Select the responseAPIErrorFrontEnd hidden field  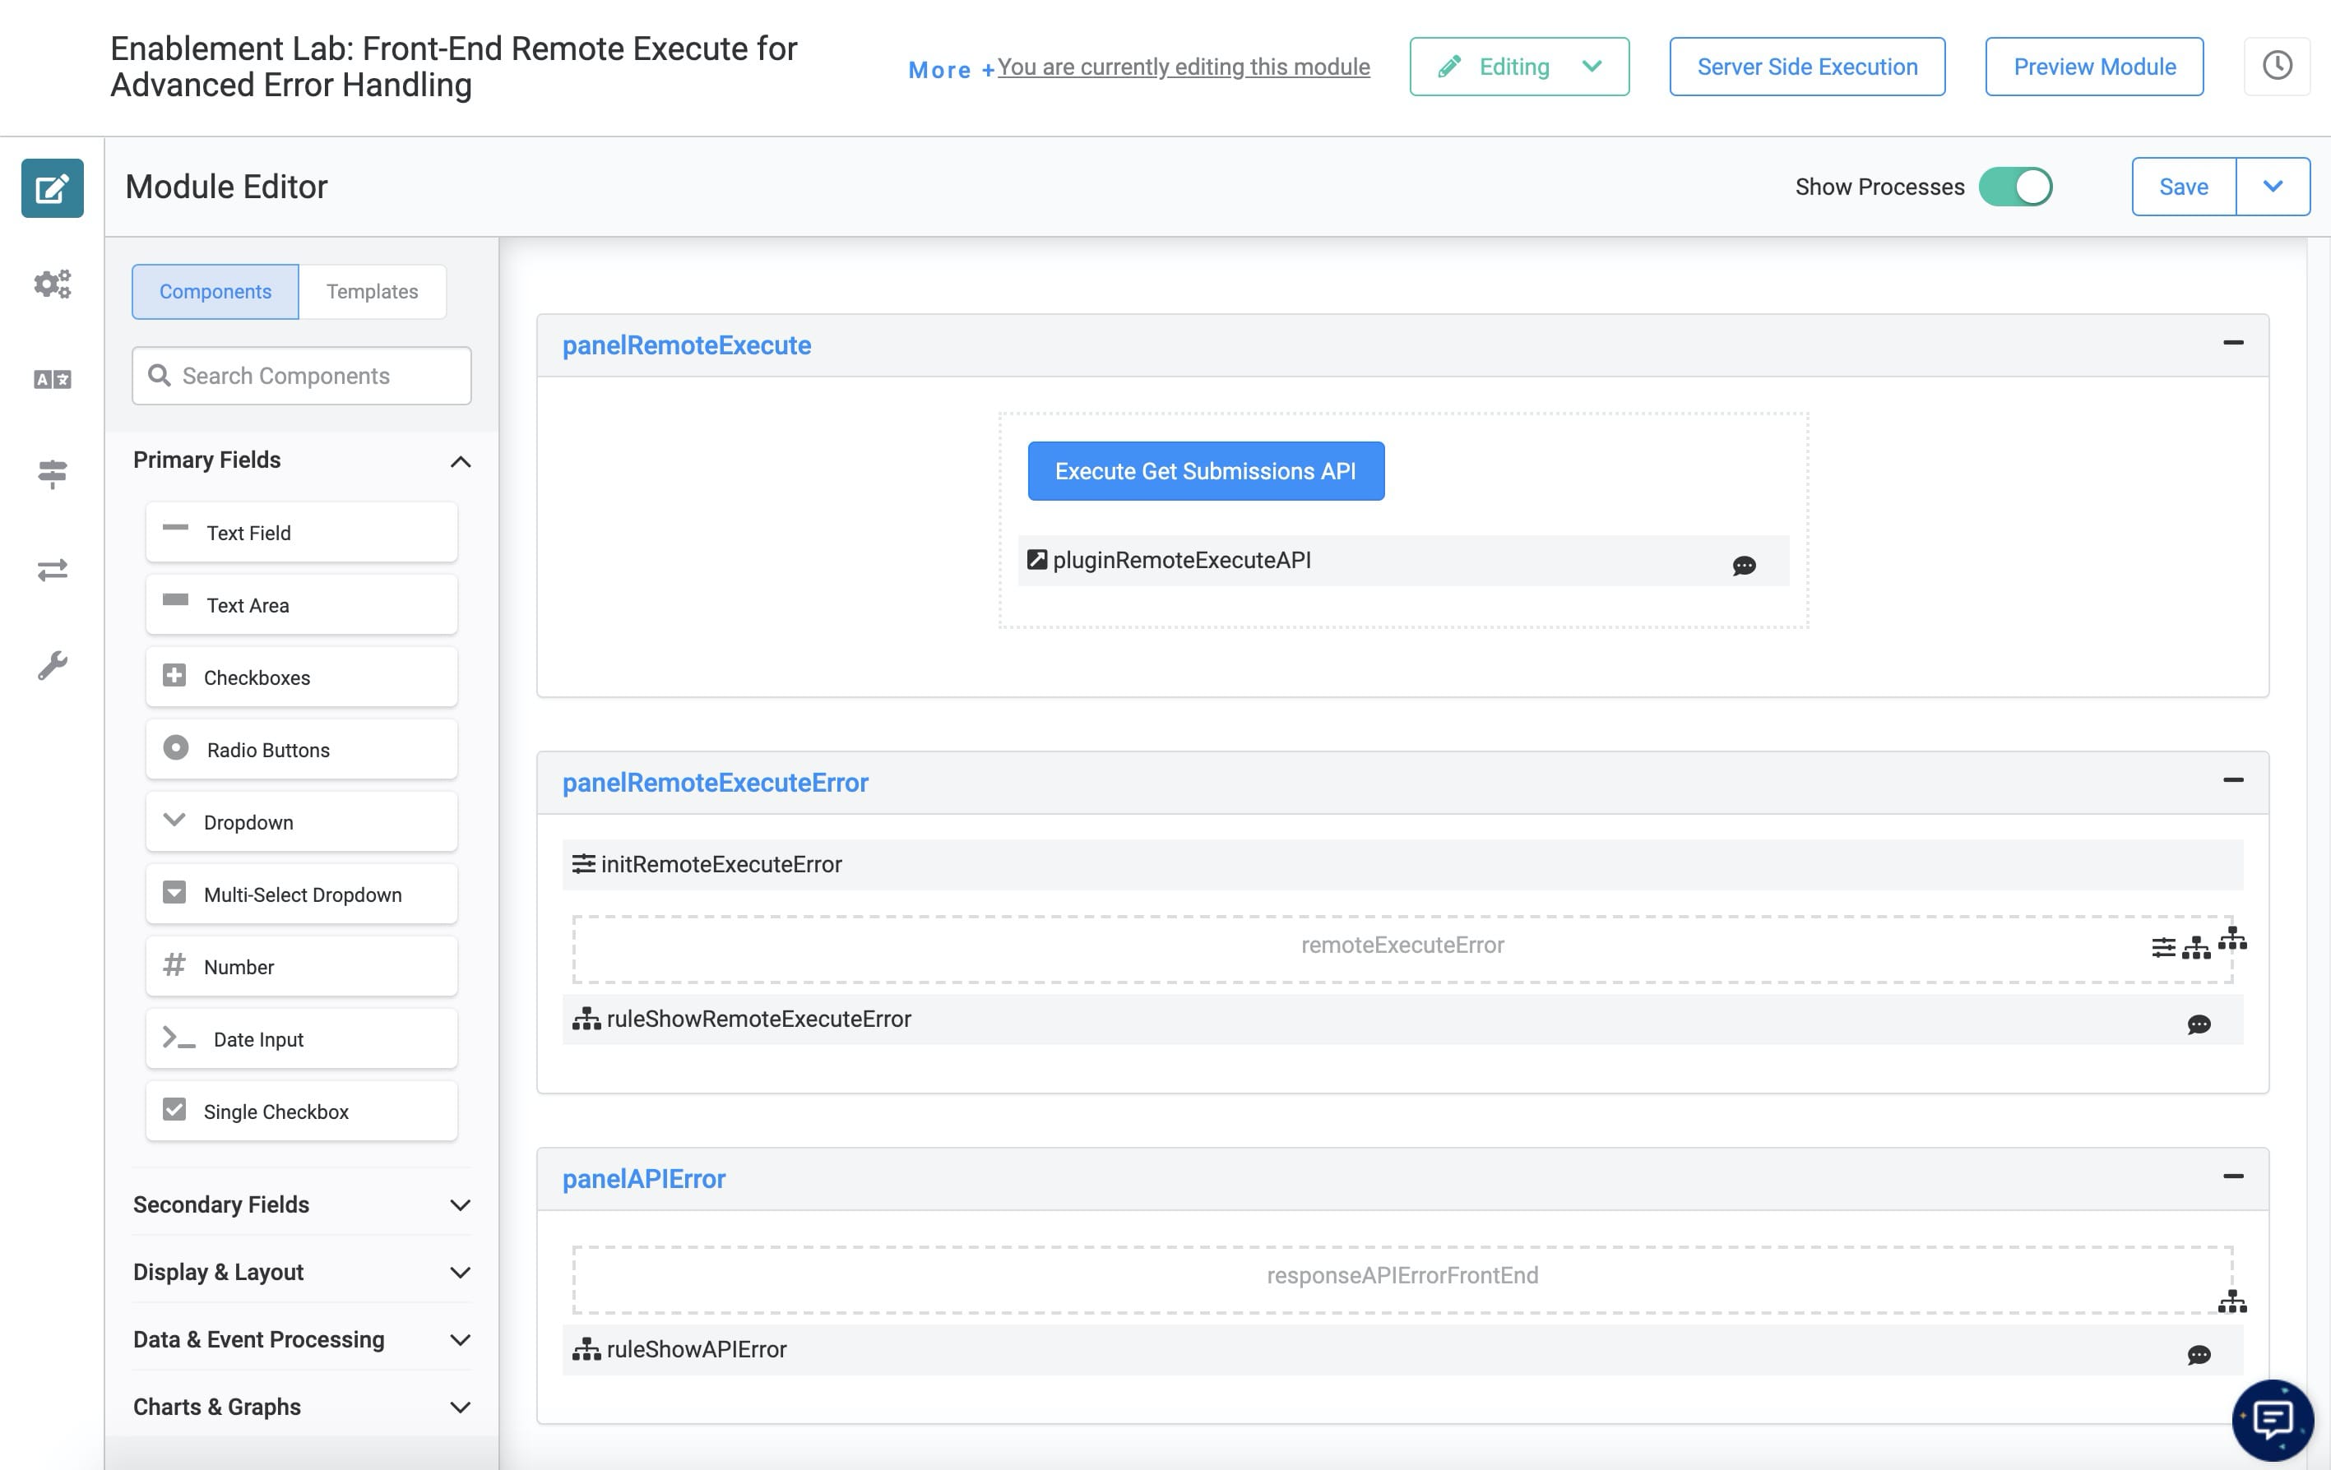pos(1402,1279)
